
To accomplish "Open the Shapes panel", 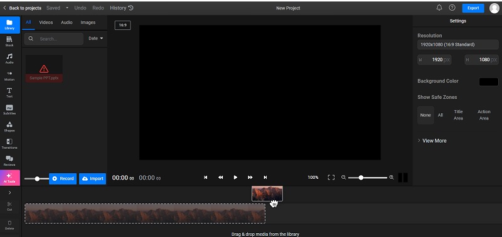I will click(x=9, y=127).
